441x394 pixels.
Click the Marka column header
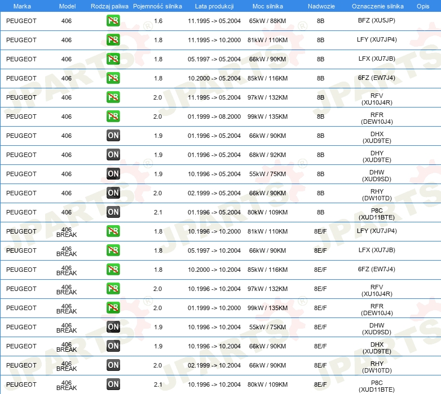[22, 6]
